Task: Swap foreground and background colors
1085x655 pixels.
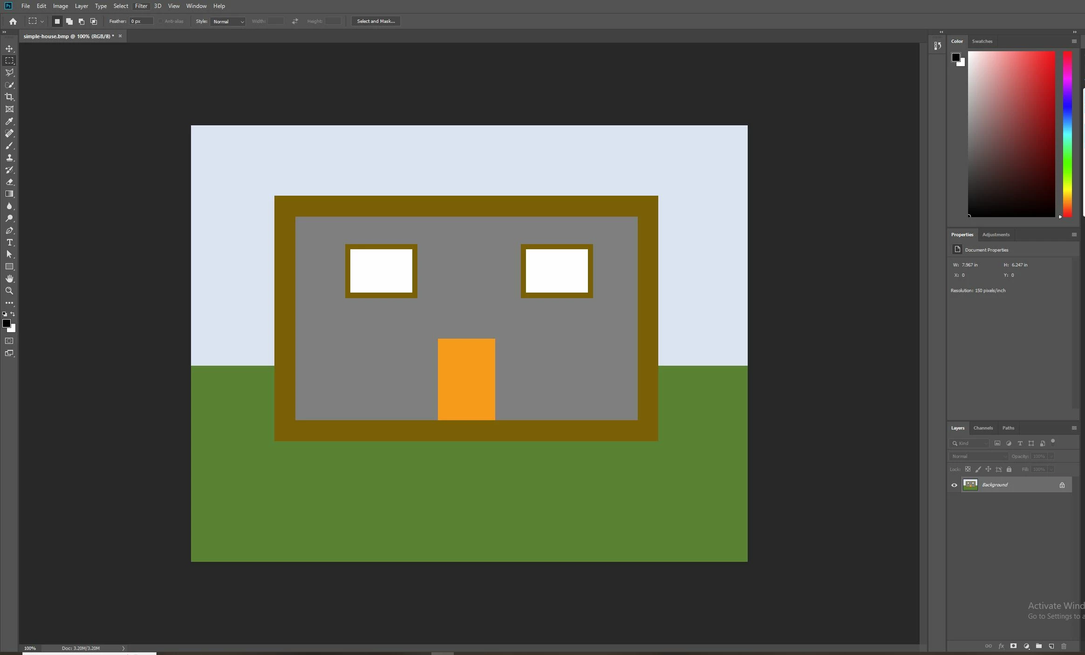Action: 13,314
